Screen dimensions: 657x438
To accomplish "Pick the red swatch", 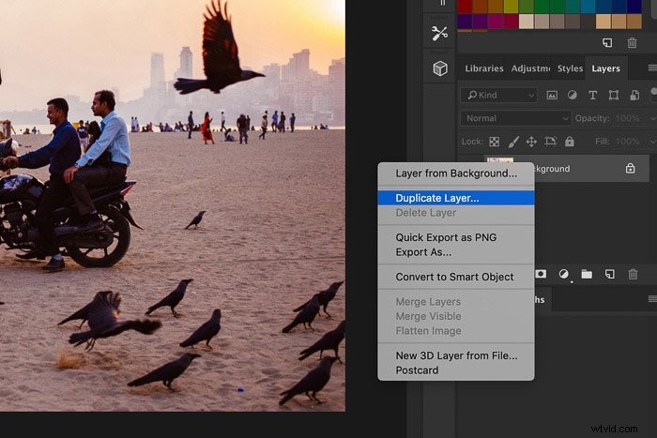I will (465, 7).
